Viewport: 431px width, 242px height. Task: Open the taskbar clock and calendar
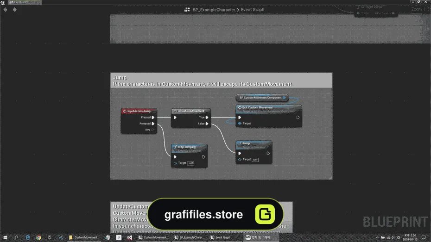(410, 238)
